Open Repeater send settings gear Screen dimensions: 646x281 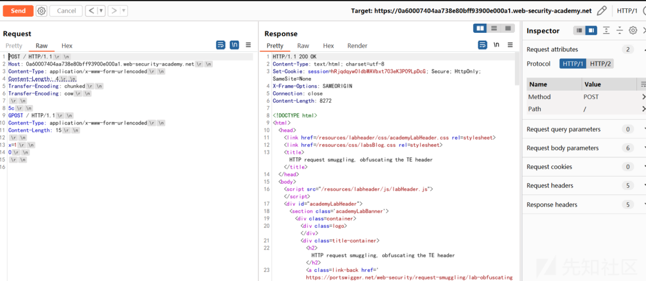[41, 11]
